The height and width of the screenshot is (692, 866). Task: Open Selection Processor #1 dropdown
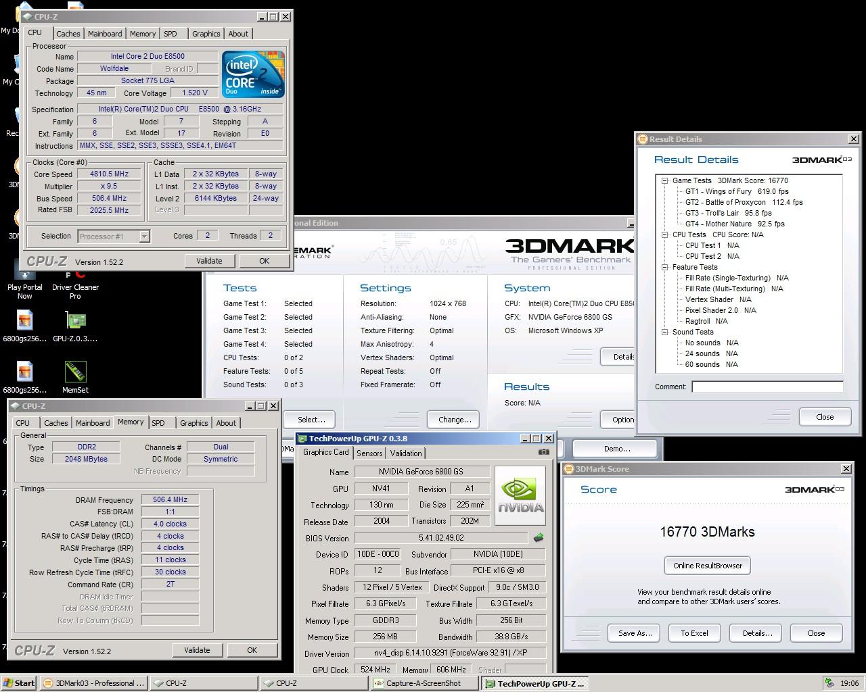(144, 236)
